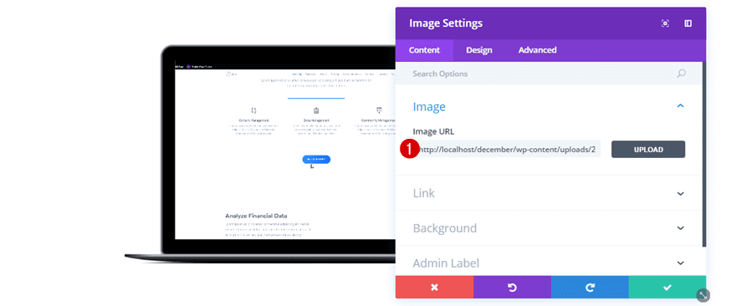Collapse the Image section chevron
736x306 pixels.
[681, 106]
